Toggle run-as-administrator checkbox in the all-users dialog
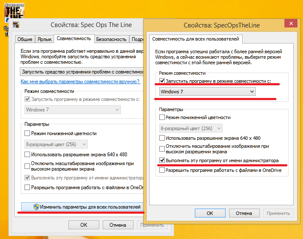Screen dimensions: 303x239 click(x=162, y=160)
